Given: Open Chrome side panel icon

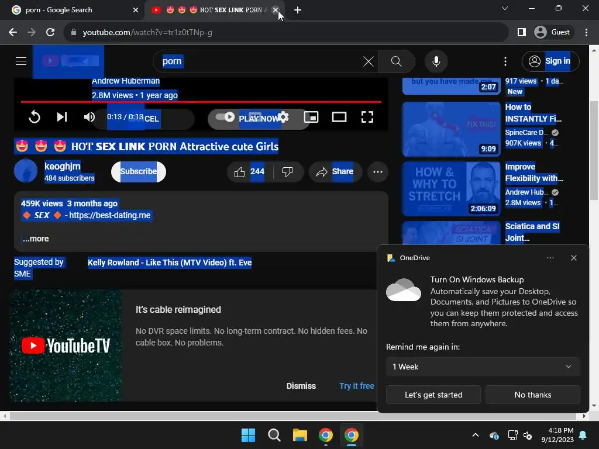Looking at the screenshot, I should point(521,33).
